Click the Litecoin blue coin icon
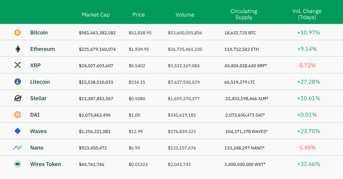 coord(17,82)
